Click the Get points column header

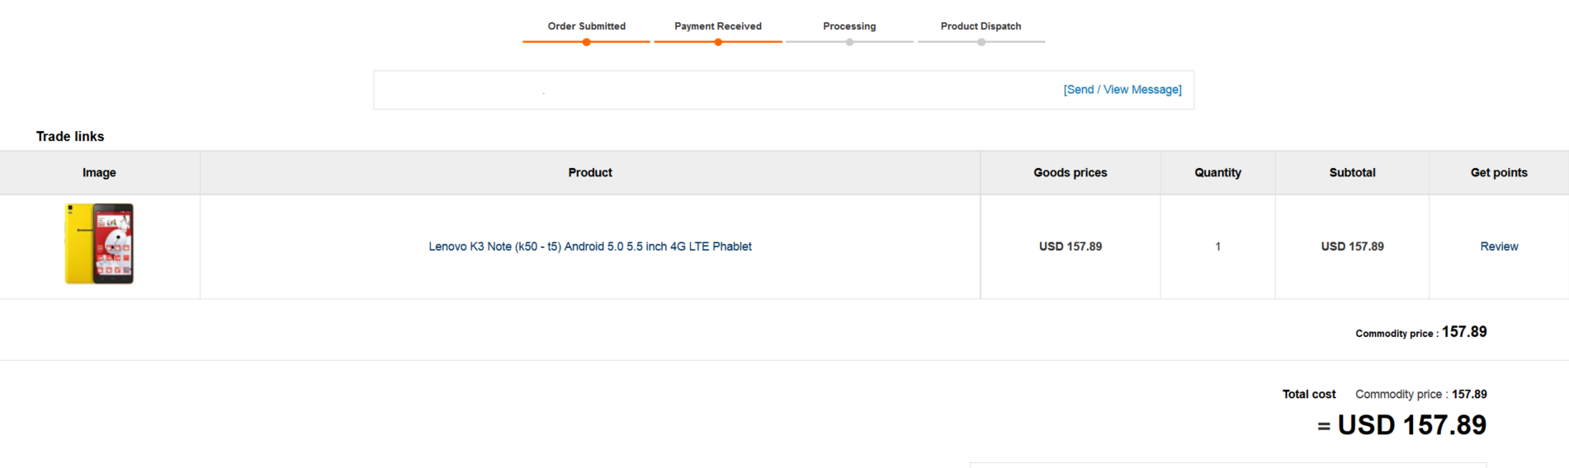tap(1499, 172)
